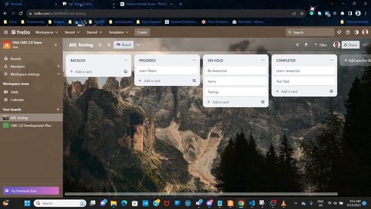Viewport: 371px width, 209px height.
Task: Share the AVL Testing board
Action: [x=350, y=45]
